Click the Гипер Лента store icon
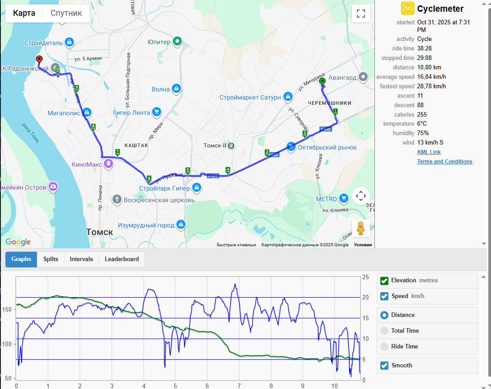The height and width of the screenshot is (389, 491). tap(156, 112)
